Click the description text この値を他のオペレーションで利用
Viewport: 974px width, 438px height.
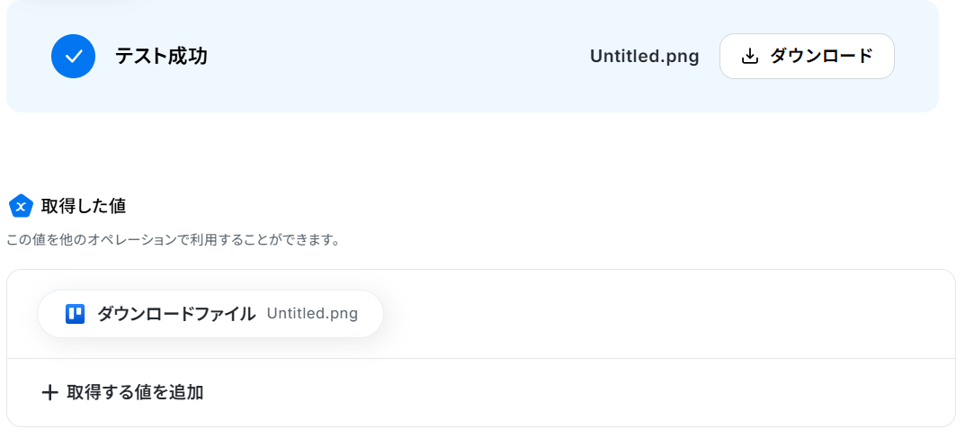[x=128, y=240]
